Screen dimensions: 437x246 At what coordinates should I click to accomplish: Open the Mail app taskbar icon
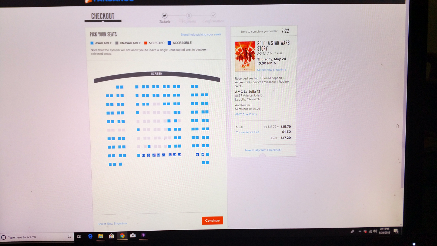coord(133,235)
